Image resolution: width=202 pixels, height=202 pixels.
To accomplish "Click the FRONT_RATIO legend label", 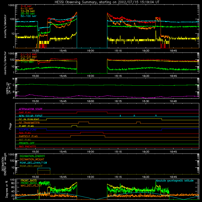I will pyautogui.click(x=29, y=181).
